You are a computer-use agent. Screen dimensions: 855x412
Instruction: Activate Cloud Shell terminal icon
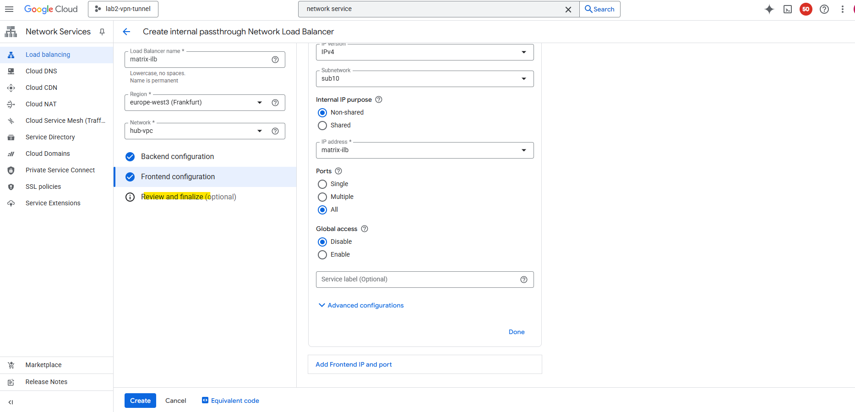click(x=787, y=9)
